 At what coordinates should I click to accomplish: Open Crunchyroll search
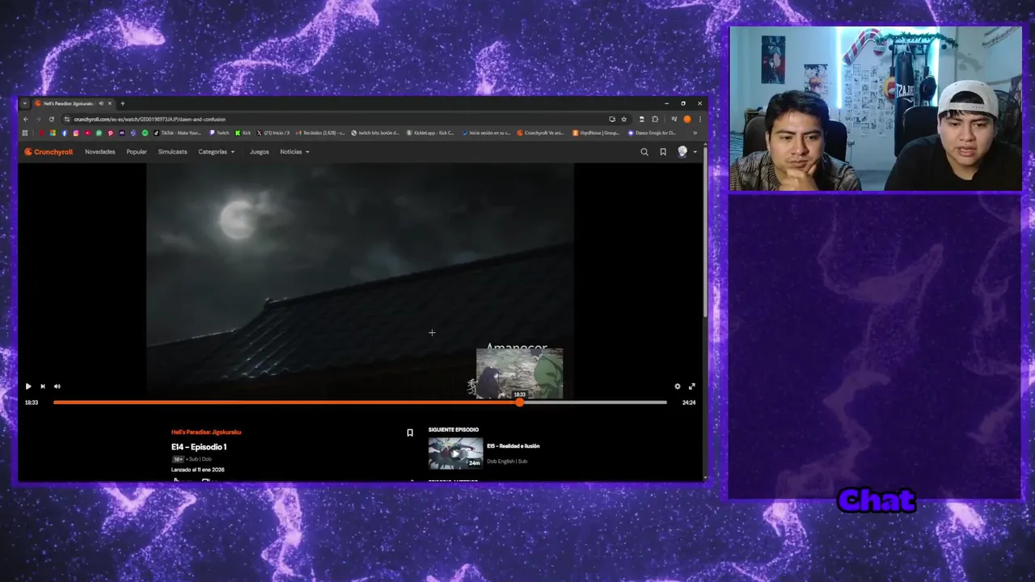click(x=644, y=152)
